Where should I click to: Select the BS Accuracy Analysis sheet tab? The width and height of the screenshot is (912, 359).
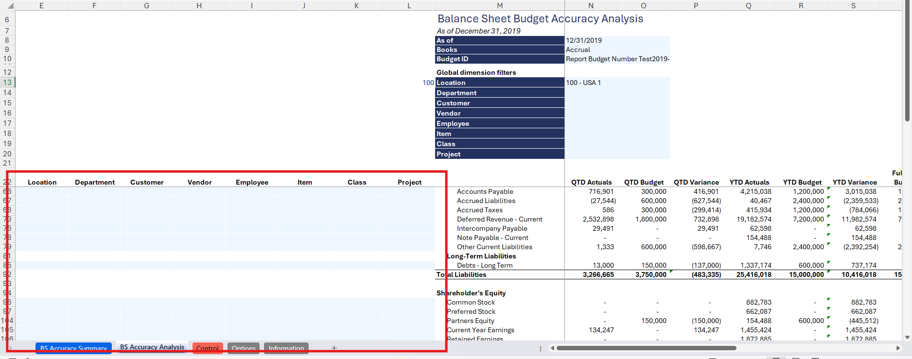152,347
